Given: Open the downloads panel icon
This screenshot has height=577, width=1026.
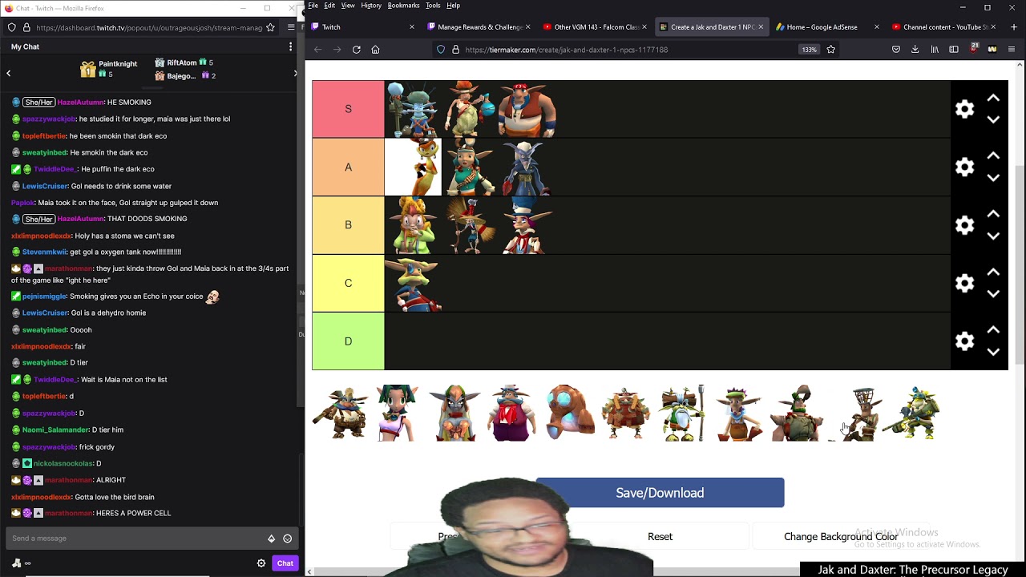Looking at the screenshot, I should (x=915, y=50).
